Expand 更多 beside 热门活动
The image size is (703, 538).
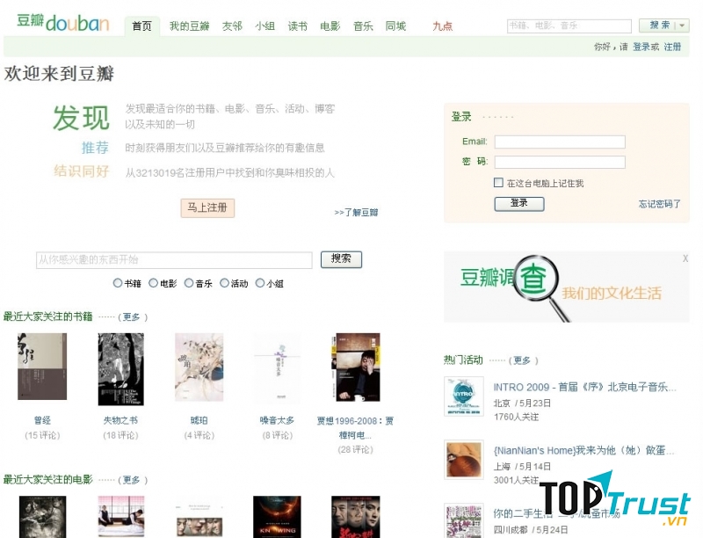coord(523,360)
